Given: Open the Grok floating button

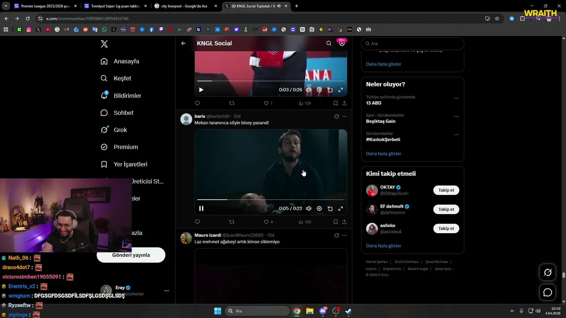Looking at the screenshot, I should [x=548, y=273].
